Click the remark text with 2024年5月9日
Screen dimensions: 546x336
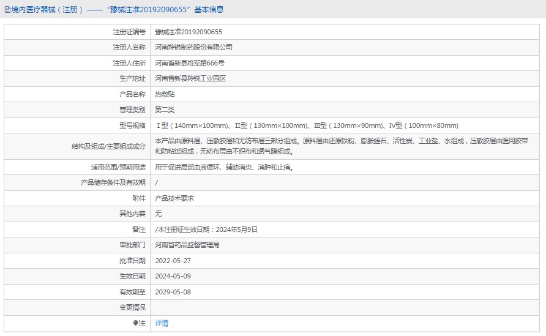[x=206, y=230]
